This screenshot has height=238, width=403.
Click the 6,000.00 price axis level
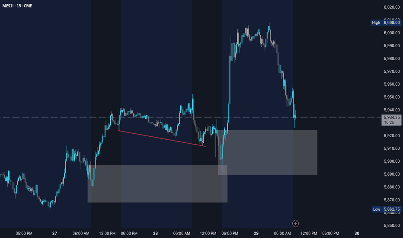(392, 33)
